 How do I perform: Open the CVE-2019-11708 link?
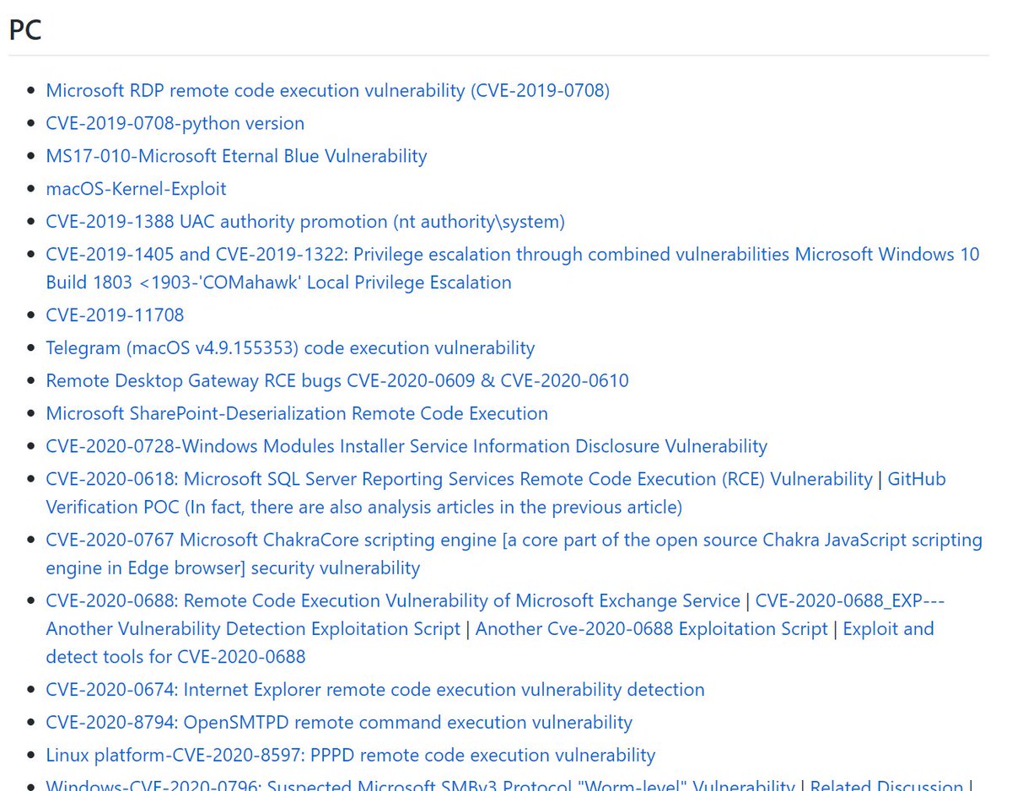(x=115, y=315)
